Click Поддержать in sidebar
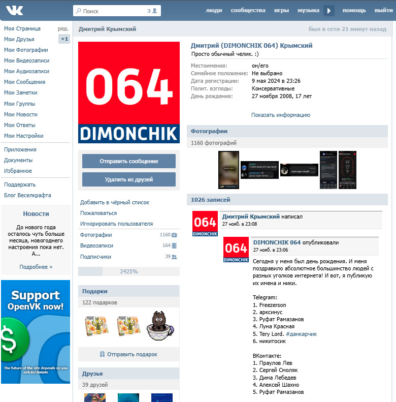The height and width of the screenshot is (402, 396). click(x=20, y=184)
